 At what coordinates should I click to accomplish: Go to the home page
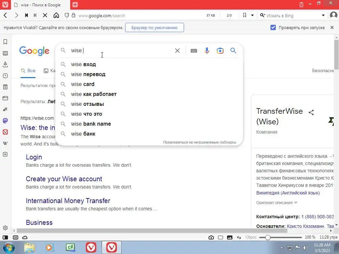[56, 15]
